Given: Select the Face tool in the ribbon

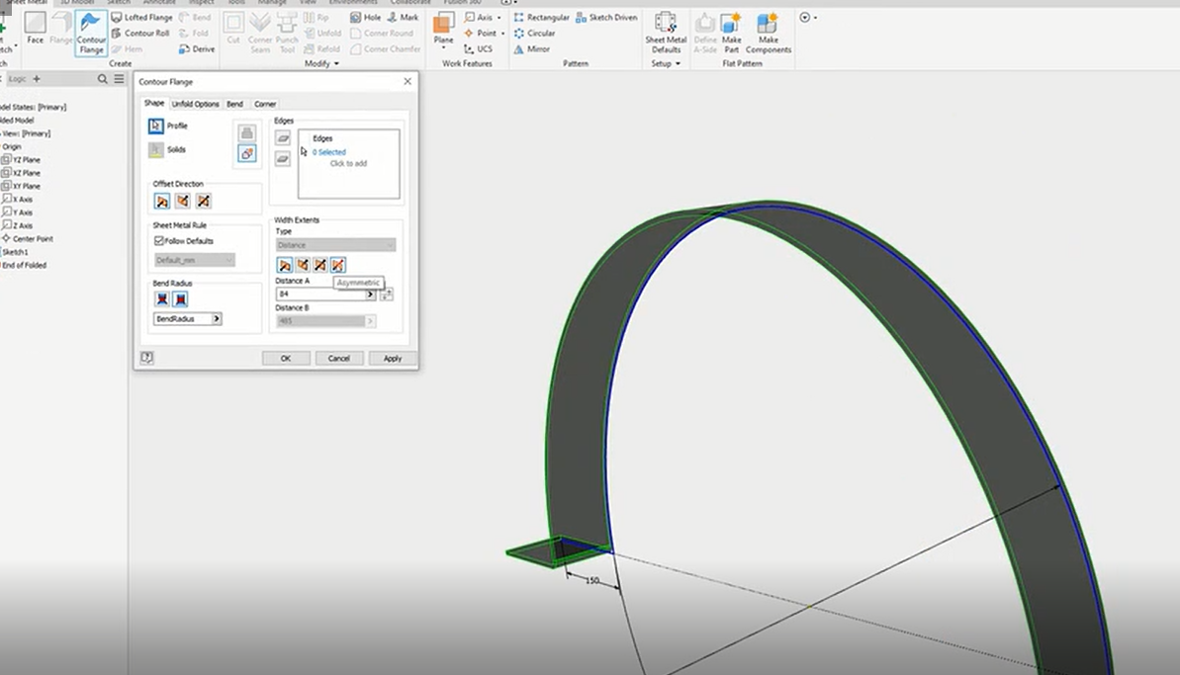Looking at the screenshot, I should point(35,29).
